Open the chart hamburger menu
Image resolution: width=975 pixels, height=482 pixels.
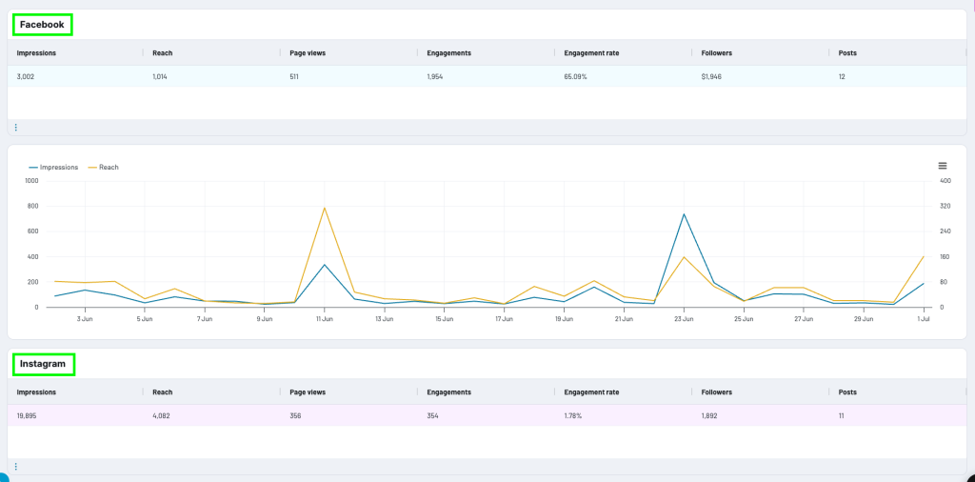943,166
